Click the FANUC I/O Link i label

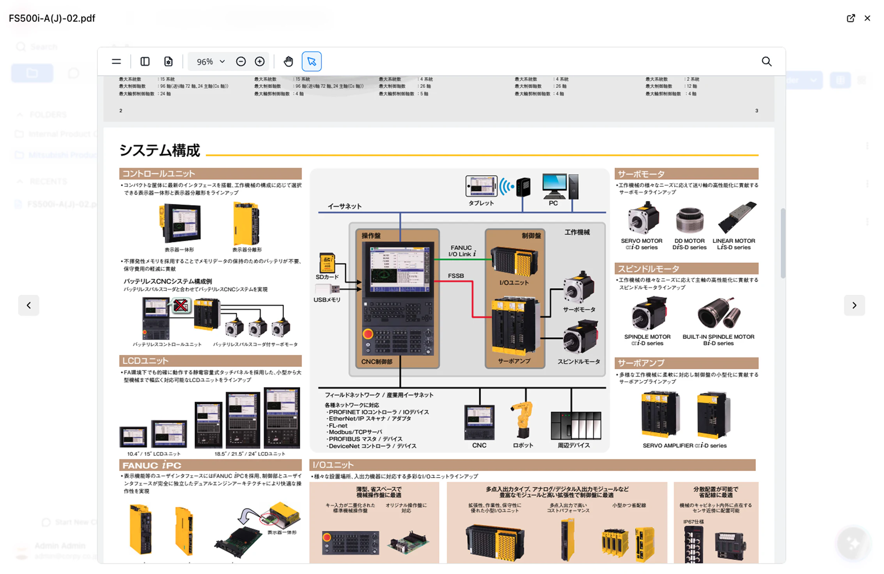462,251
